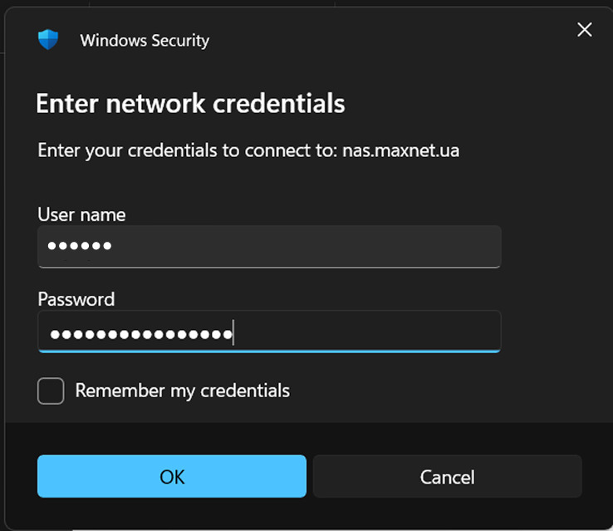
Task: Click the masked dots in User name field
Action: 80,246
